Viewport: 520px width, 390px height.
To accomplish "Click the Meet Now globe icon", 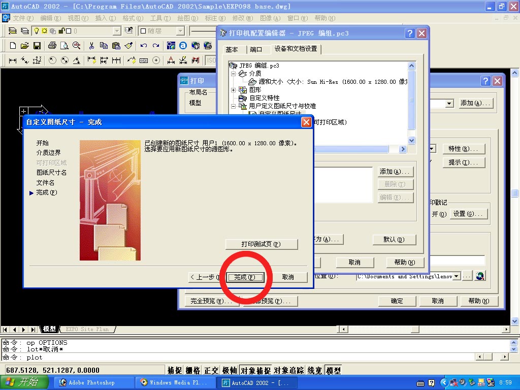I will (x=196, y=45).
